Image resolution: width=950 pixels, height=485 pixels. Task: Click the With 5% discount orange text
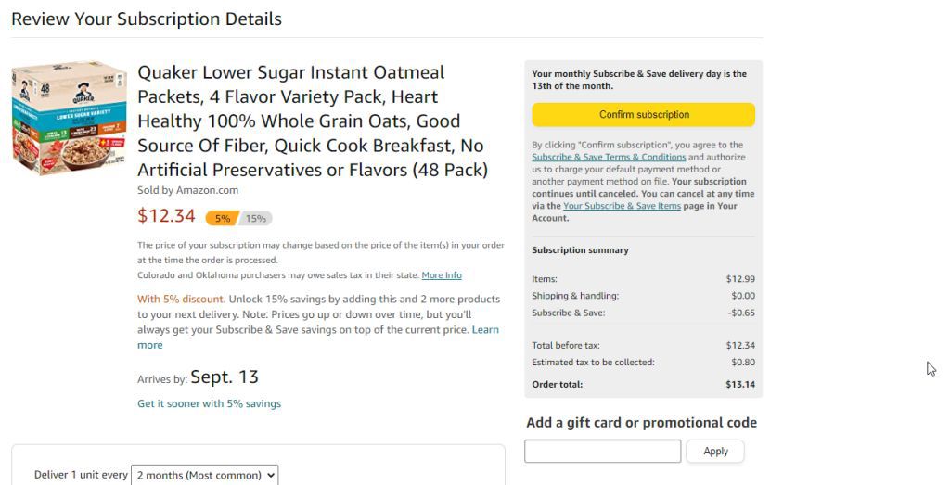click(181, 300)
